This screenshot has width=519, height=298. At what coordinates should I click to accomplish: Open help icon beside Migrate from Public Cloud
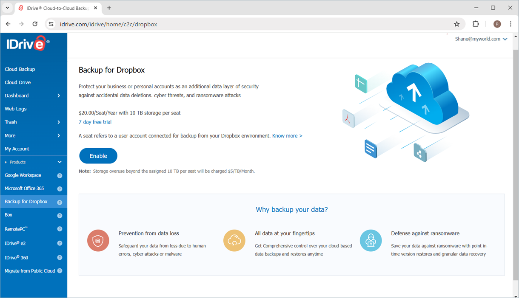60,271
